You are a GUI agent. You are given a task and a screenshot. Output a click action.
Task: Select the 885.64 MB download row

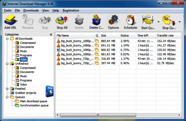pos(118,41)
